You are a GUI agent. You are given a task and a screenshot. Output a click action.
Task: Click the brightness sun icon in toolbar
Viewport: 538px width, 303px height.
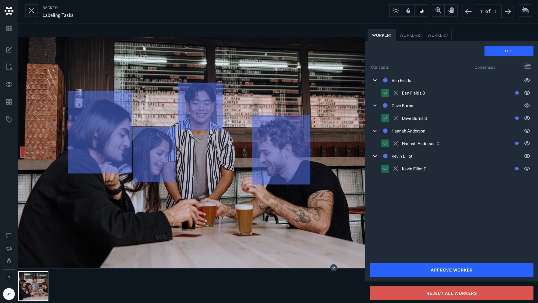395,11
